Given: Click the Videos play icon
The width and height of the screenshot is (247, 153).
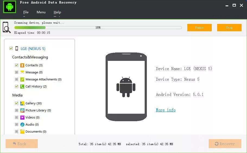Looking at the screenshot, I should 22,117.
